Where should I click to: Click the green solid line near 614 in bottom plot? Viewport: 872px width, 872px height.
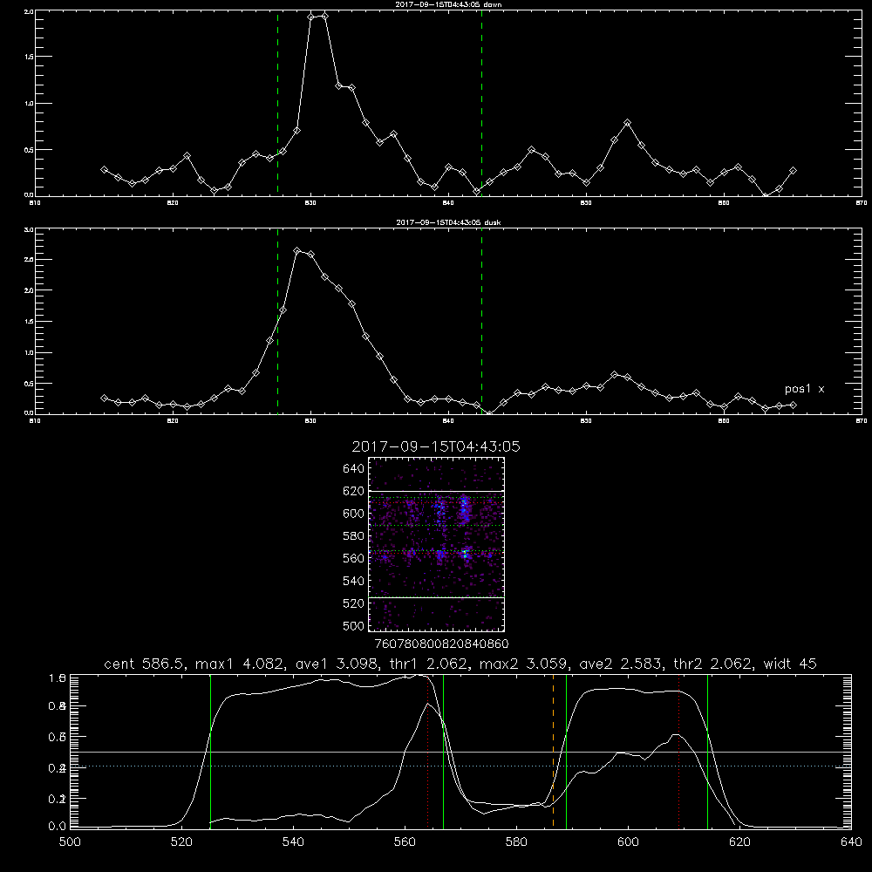pyautogui.click(x=707, y=751)
